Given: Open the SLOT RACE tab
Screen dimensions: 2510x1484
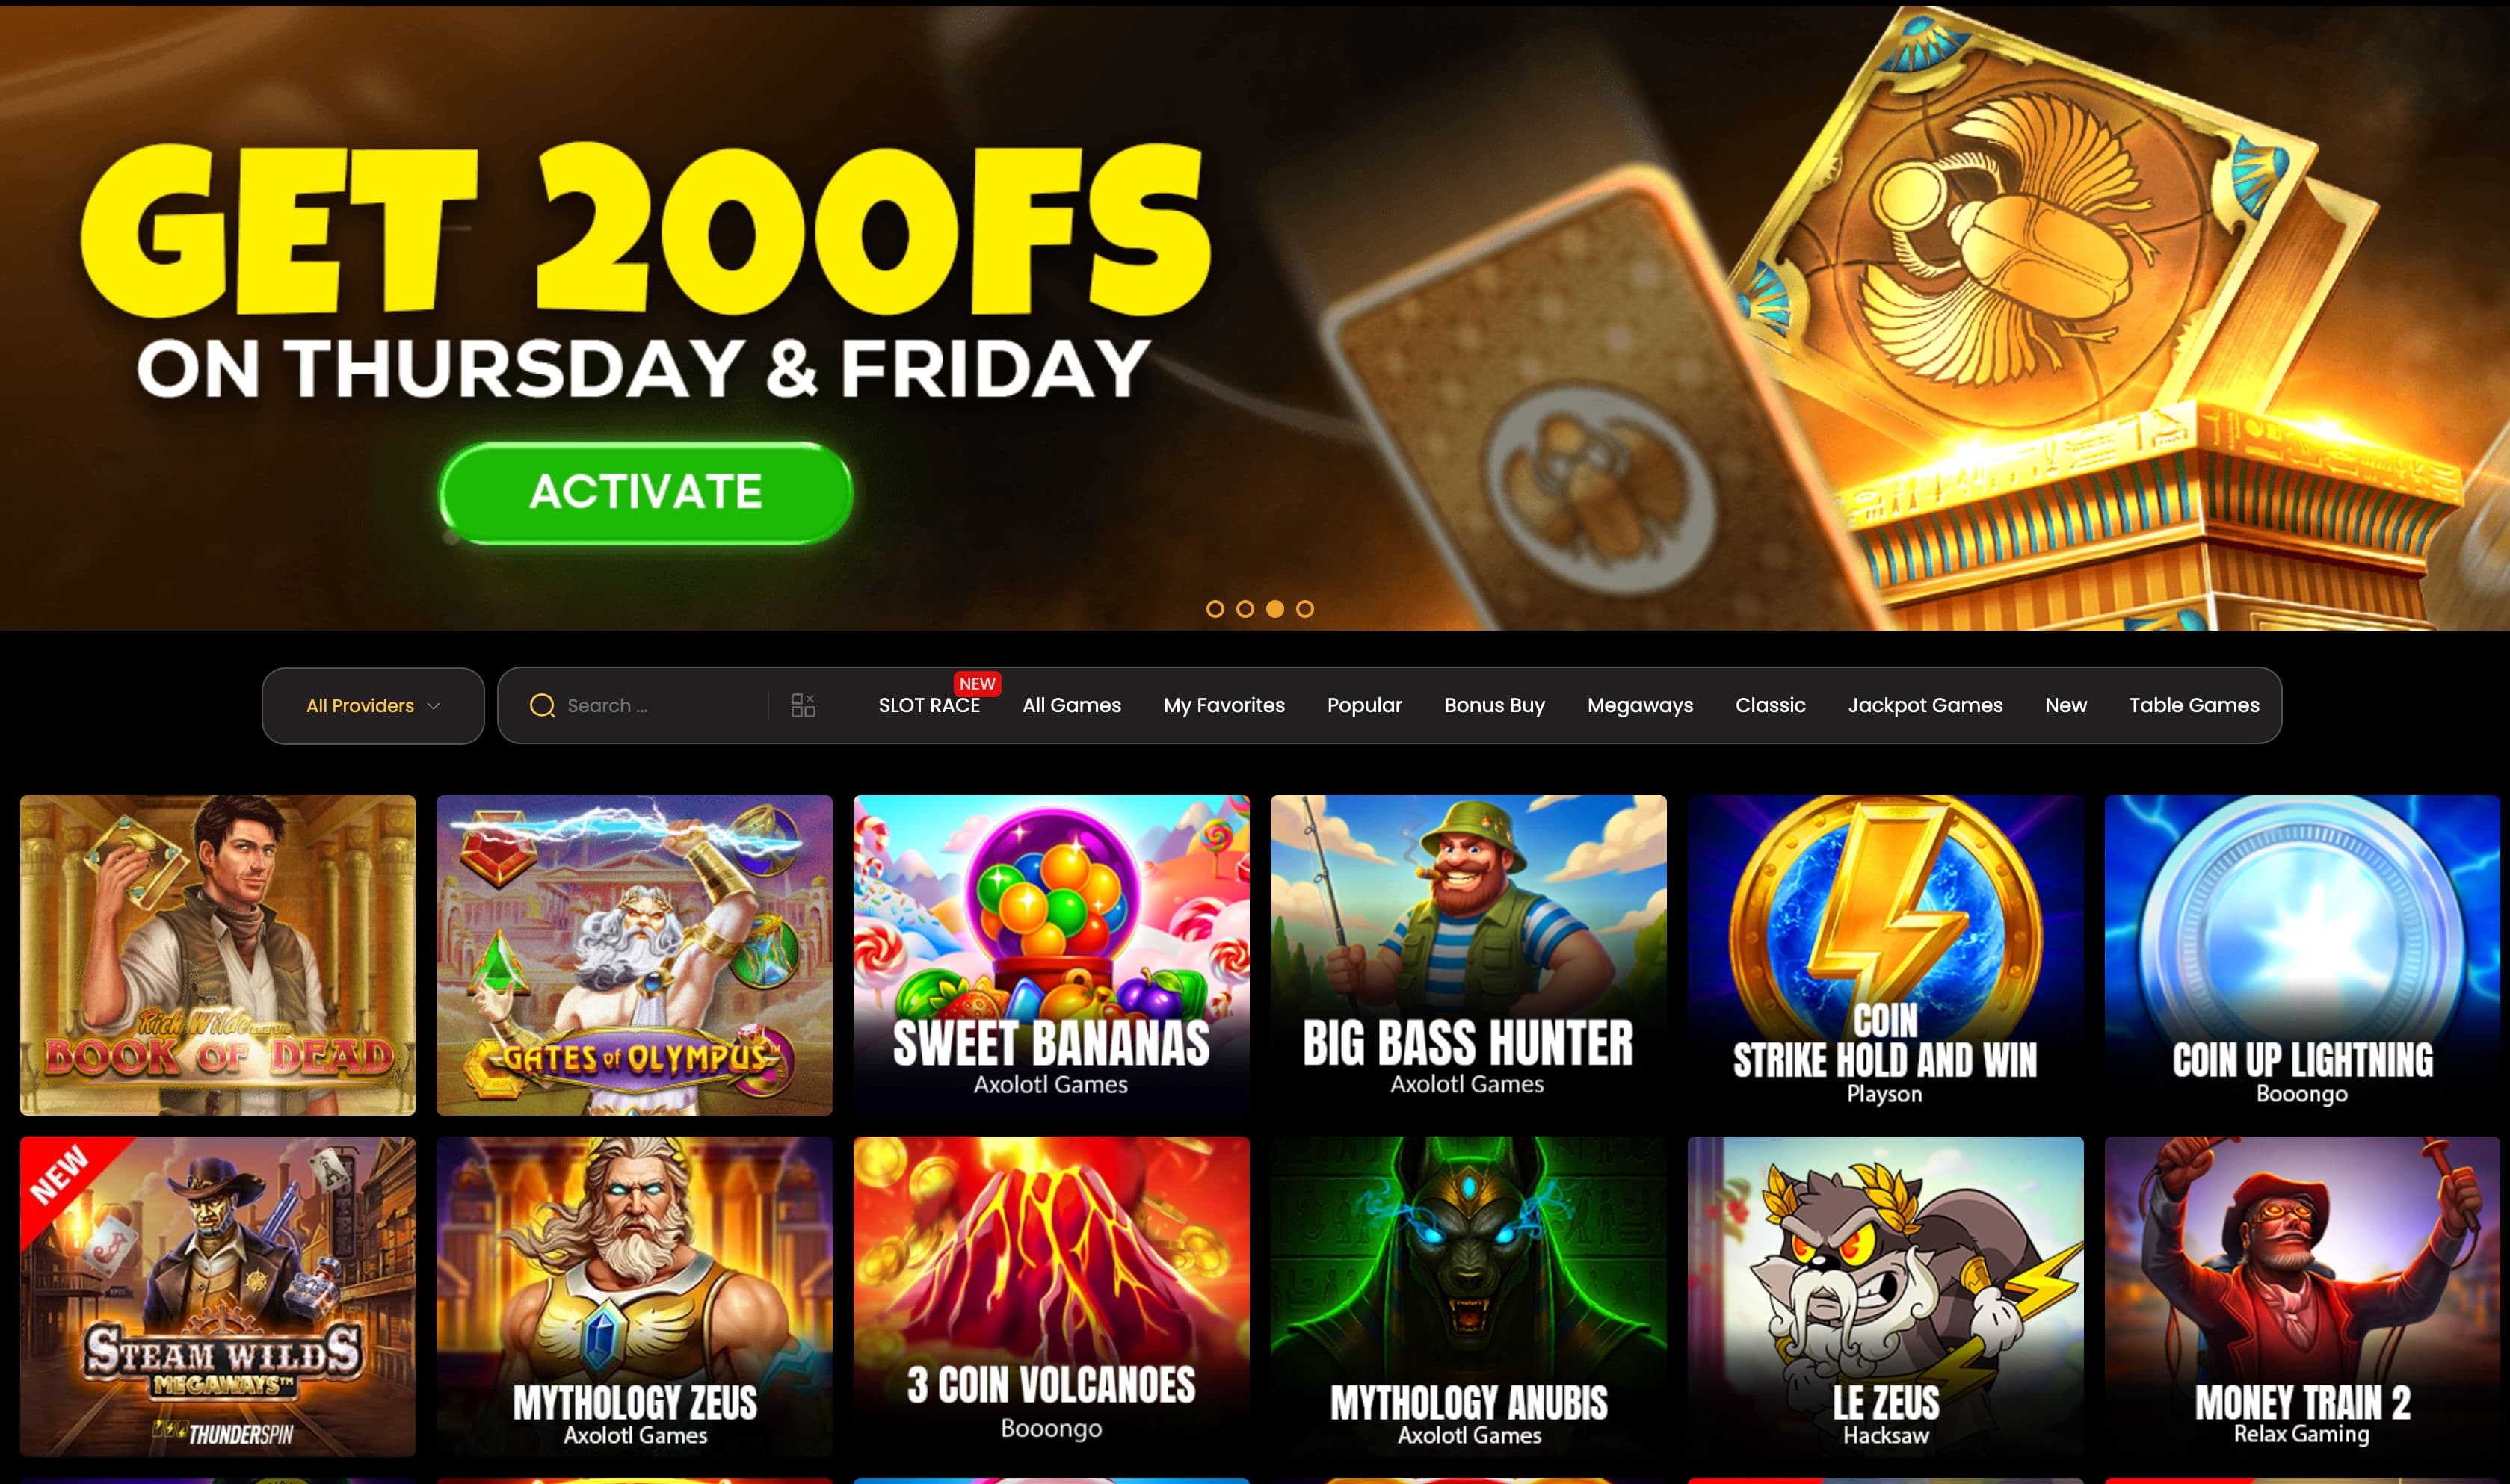Looking at the screenshot, I should [x=929, y=705].
